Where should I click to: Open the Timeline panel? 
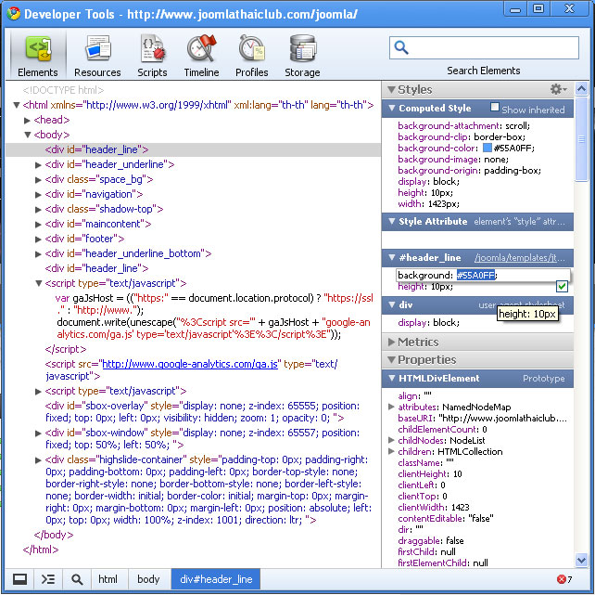pos(201,56)
